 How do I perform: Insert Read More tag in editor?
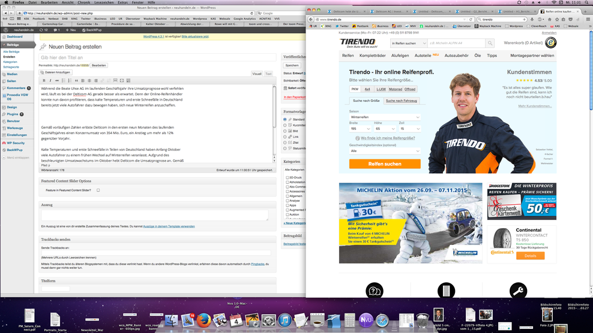tap(115, 80)
